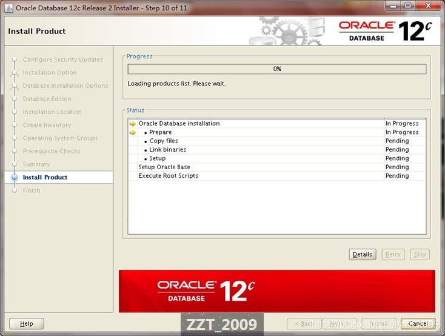Click the Oracle 12c Database header logo
445x336 pixels.
(x=386, y=31)
